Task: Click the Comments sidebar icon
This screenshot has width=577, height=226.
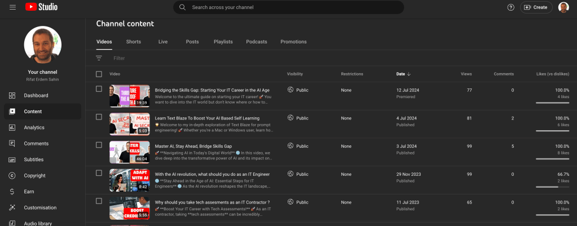Action: pos(12,144)
